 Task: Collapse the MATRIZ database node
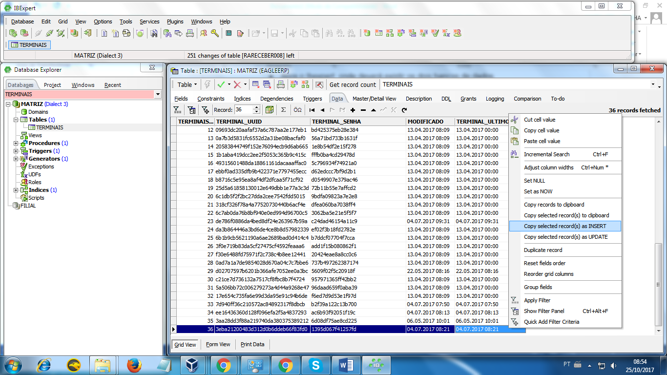[x=8, y=104]
